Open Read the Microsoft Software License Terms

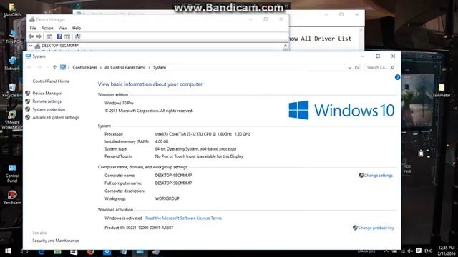[x=183, y=218]
